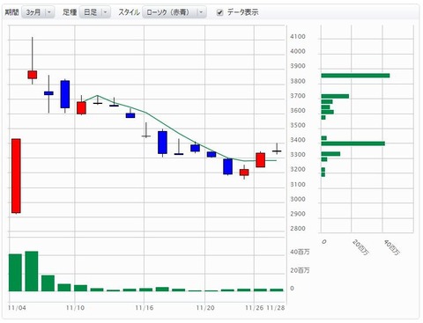Viewport: 423px width, 323px height.
Task: Click the 11/10 date label
Action: pos(75,308)
